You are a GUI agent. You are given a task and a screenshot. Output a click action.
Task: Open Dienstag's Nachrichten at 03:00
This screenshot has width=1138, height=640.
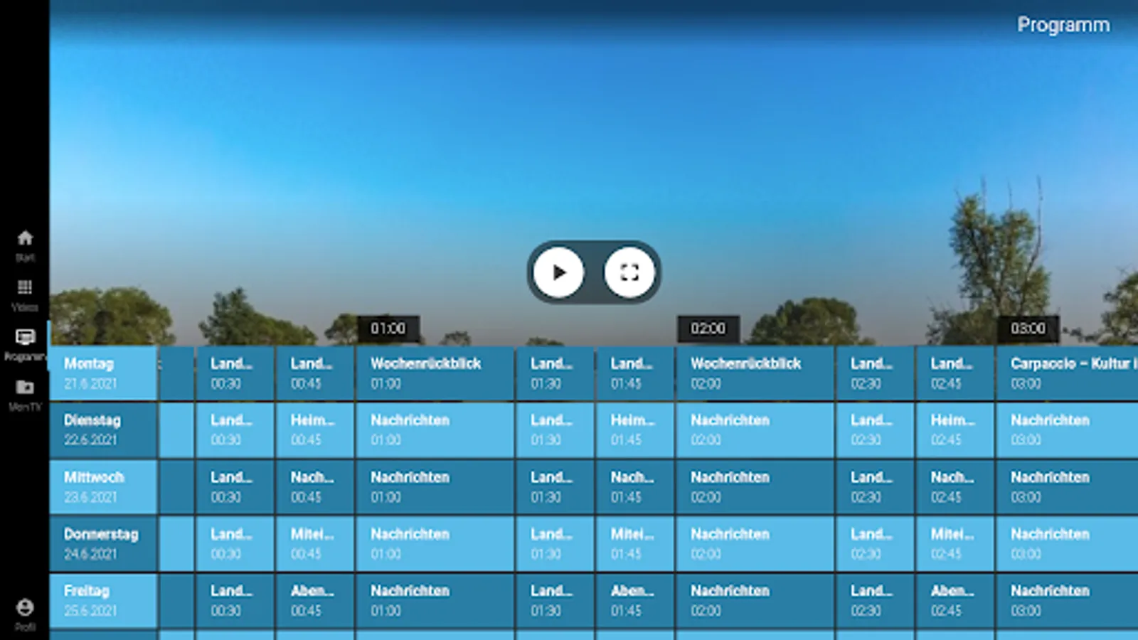(1068, 430)
